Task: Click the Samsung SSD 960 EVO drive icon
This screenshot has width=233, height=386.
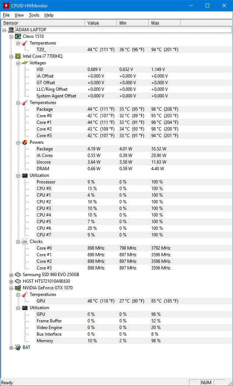Action: 18,275
